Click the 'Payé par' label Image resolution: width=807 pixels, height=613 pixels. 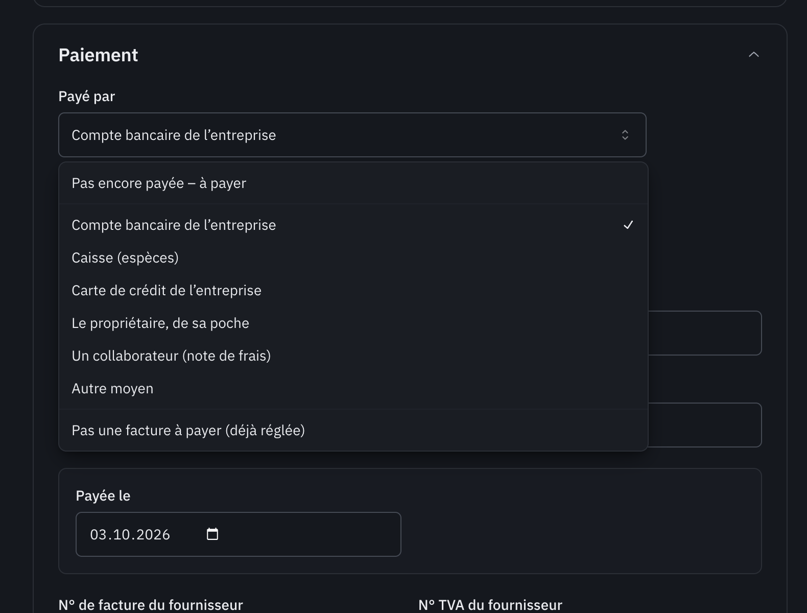pos(87,97)
